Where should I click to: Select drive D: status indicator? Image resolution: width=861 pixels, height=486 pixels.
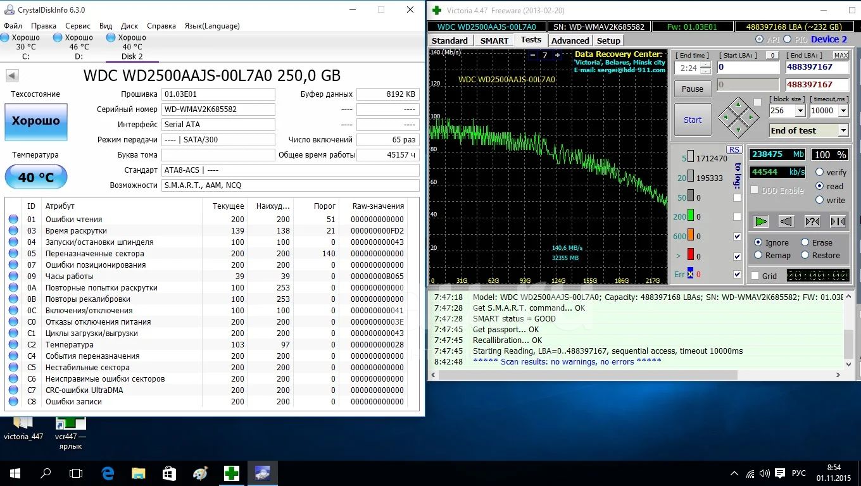point(58,37)
